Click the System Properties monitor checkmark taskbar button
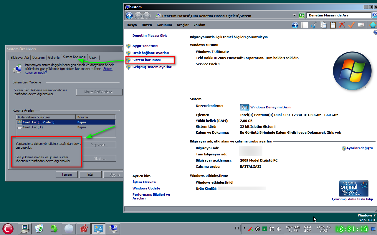The image size is (377, 235). 113,228
